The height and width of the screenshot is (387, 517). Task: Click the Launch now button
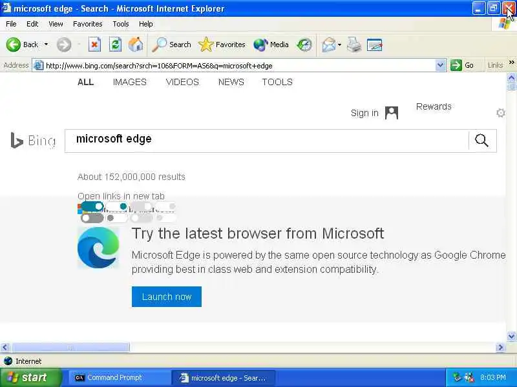click(167, 297)
